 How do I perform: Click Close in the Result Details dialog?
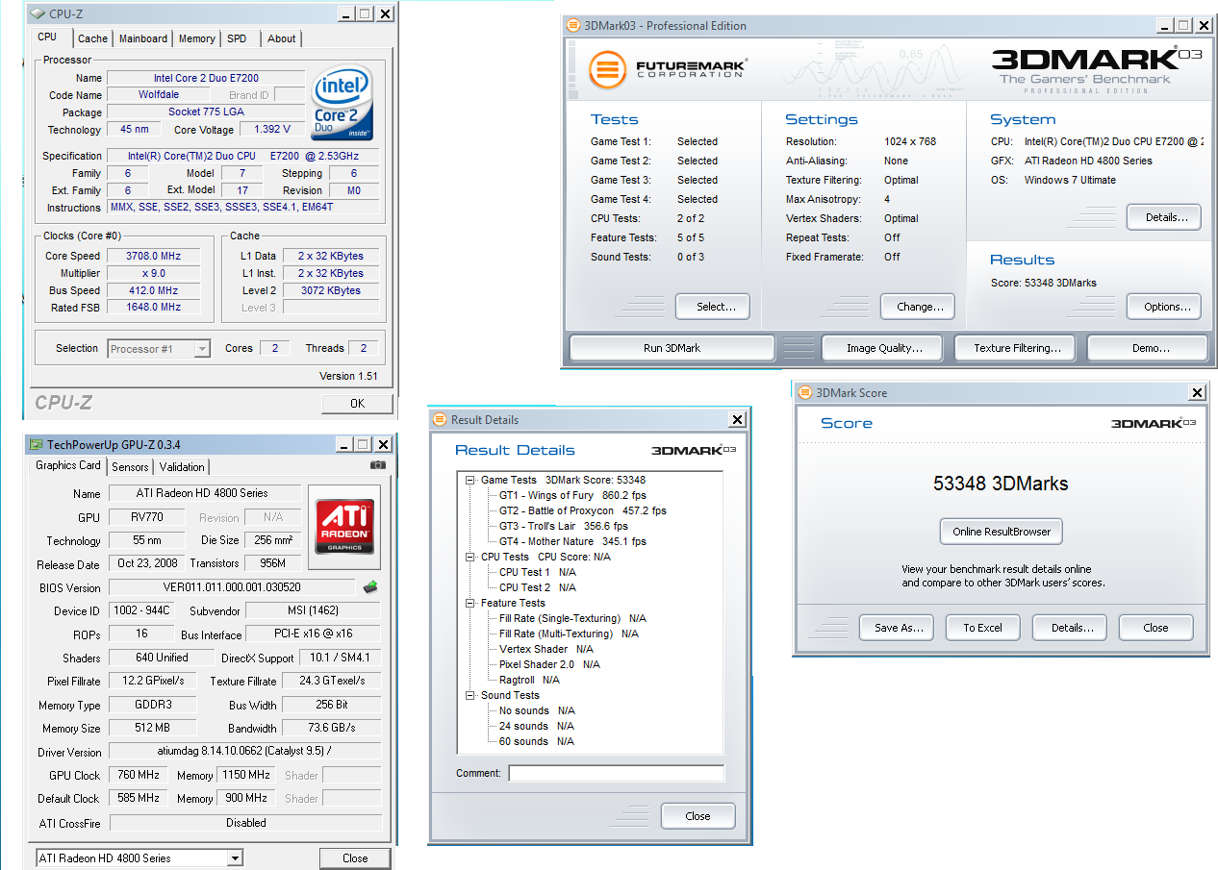pos(698,816)
